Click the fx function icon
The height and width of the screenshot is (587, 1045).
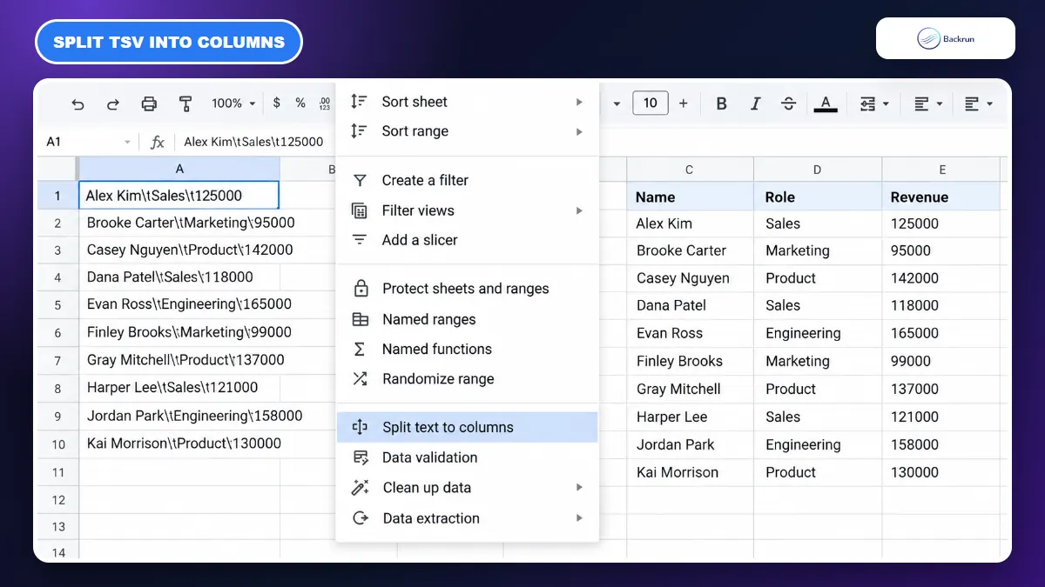[158, 142]
